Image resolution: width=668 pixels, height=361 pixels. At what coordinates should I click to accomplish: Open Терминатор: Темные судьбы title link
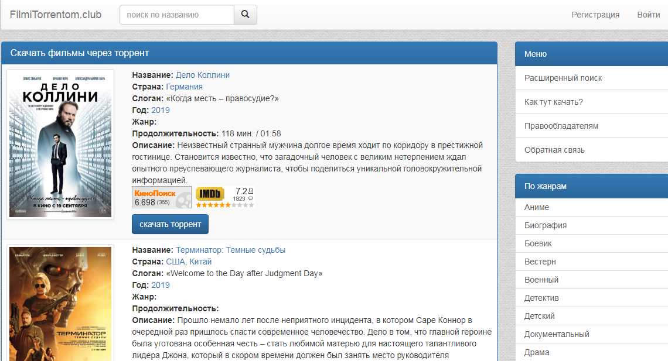pyautogui.click(x=230, y=250)
